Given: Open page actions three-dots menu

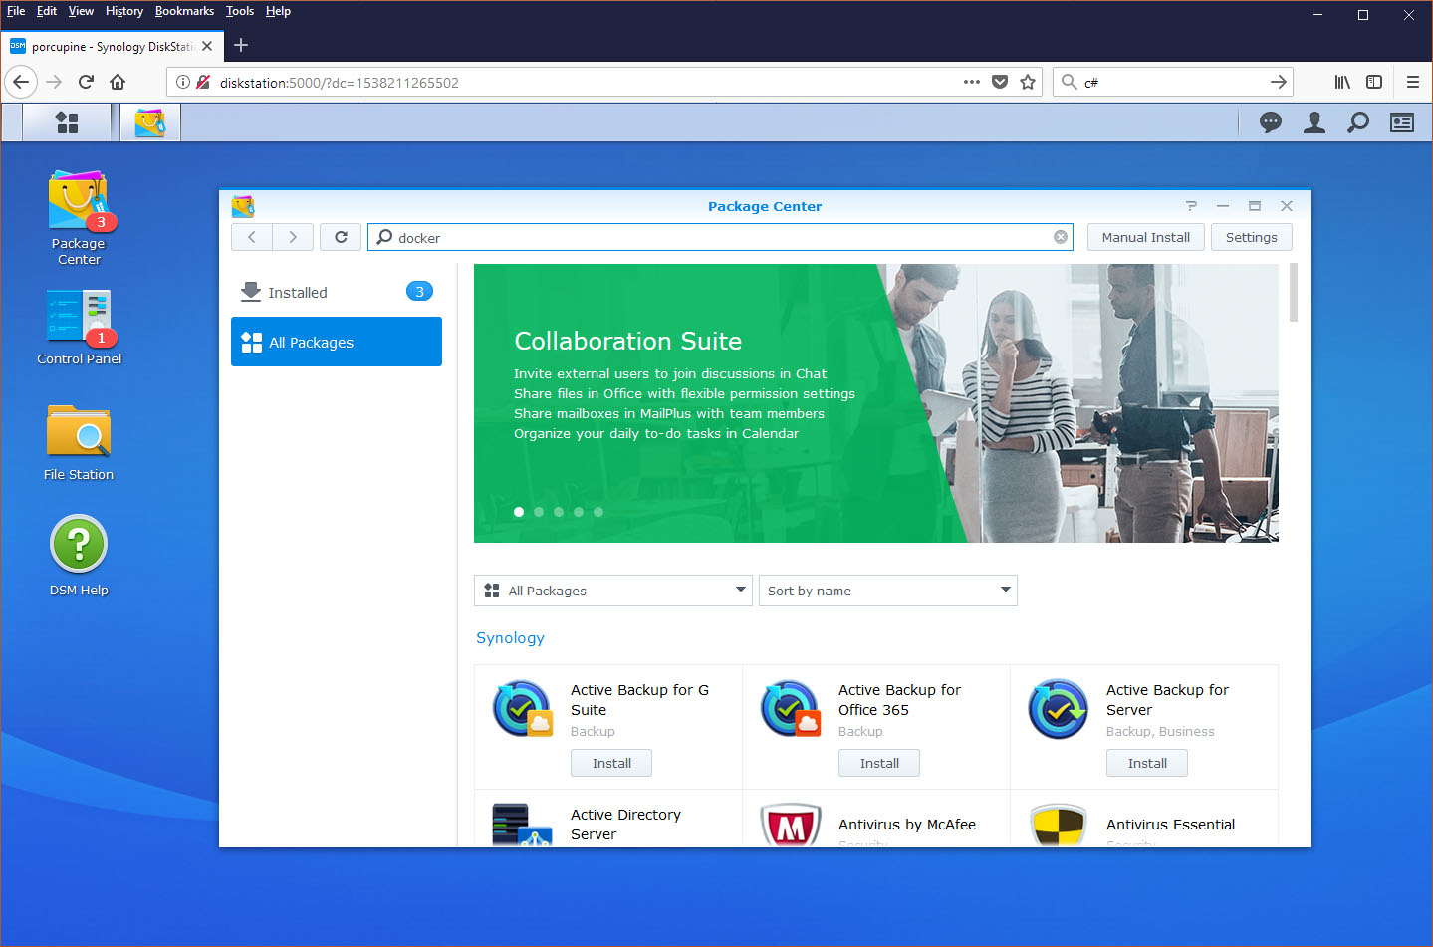Looking at the screenshot, I should coord(972,82).
